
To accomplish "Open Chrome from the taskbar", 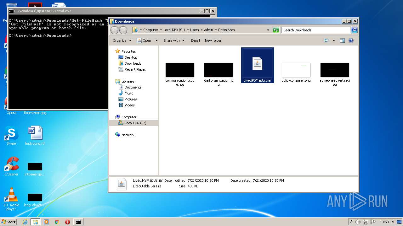I will click(x=57, y=222).
